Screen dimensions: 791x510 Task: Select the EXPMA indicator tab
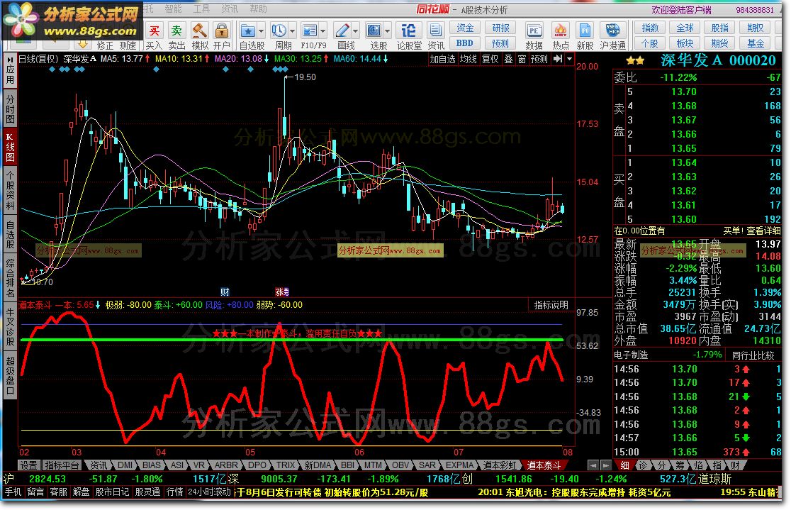point(459,465)
